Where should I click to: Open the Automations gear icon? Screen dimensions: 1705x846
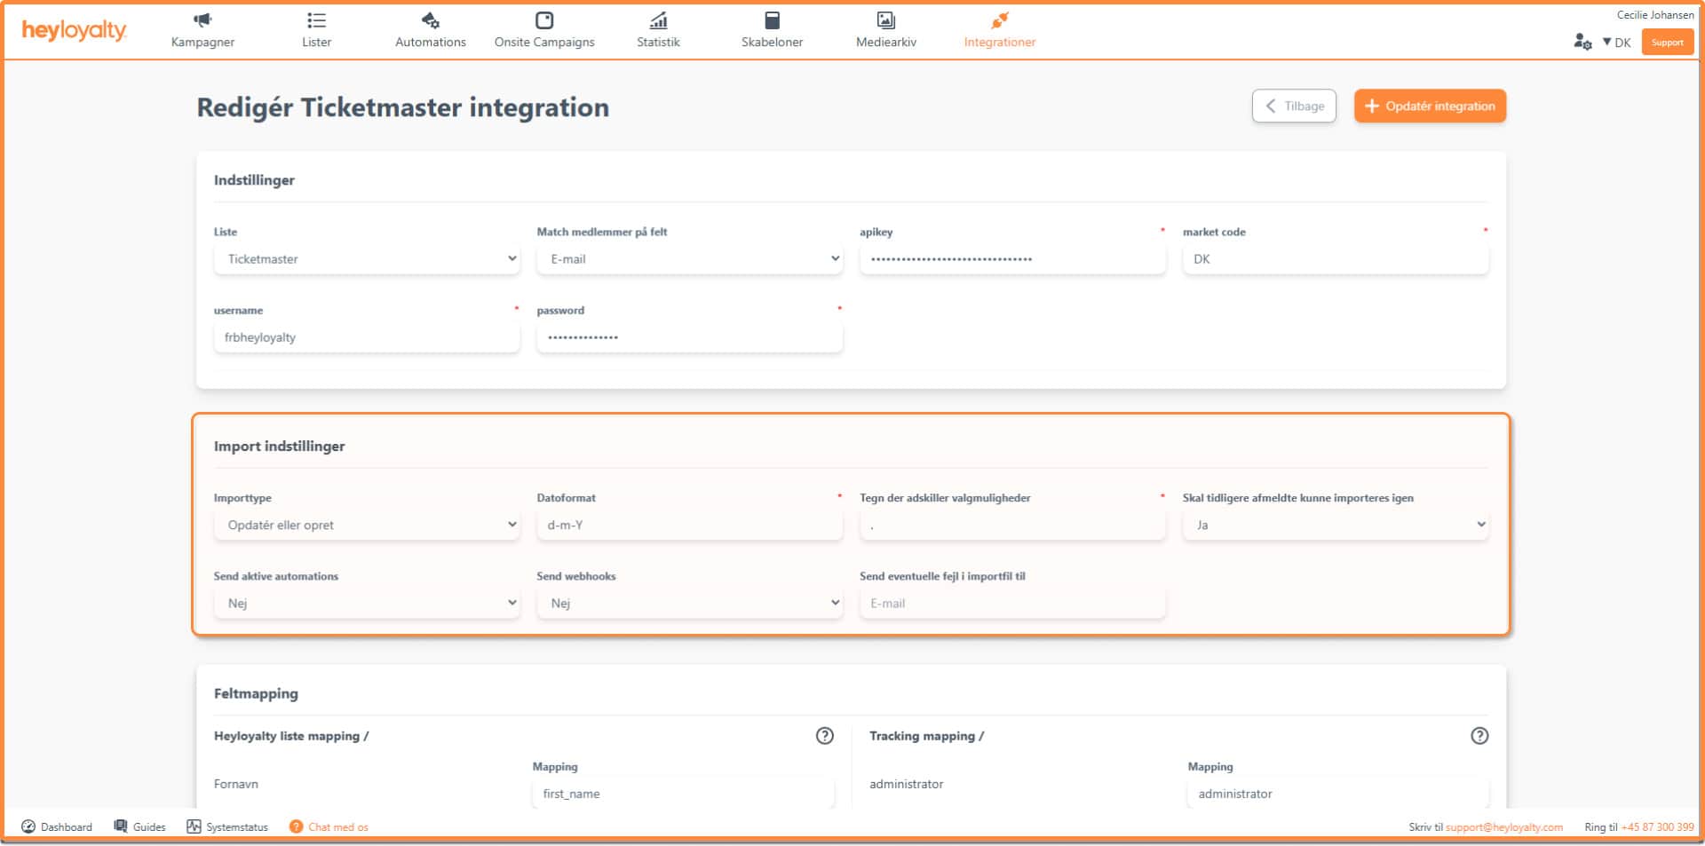click(x=430, y=20)
